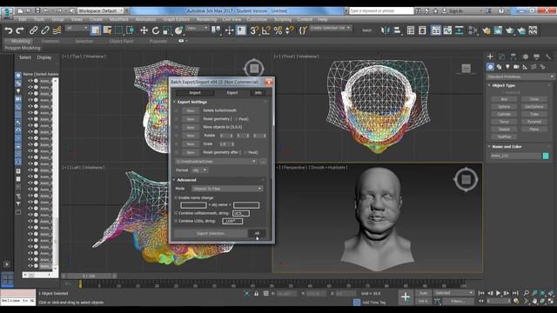Open the Hierarchy tab in command panel
557x313 pixels.
[513, 57]
